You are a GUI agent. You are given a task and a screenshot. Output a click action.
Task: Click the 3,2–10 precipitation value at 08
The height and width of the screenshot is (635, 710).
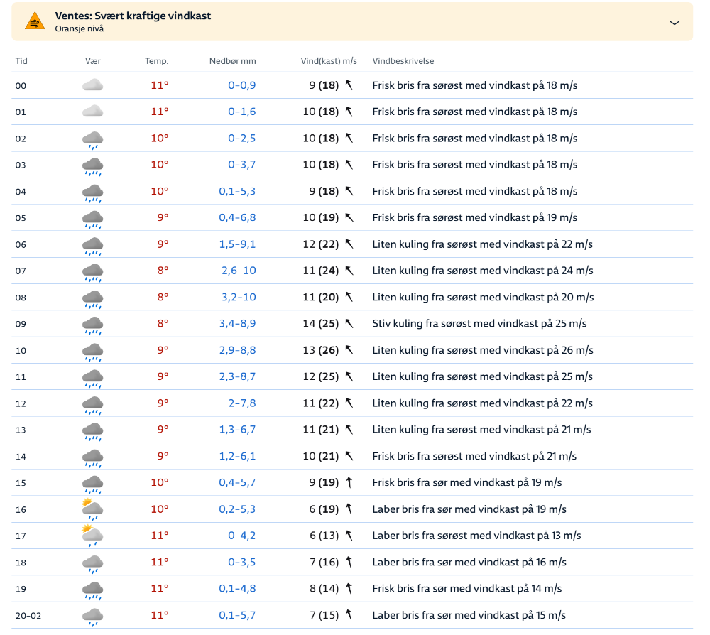coord(239,297)
